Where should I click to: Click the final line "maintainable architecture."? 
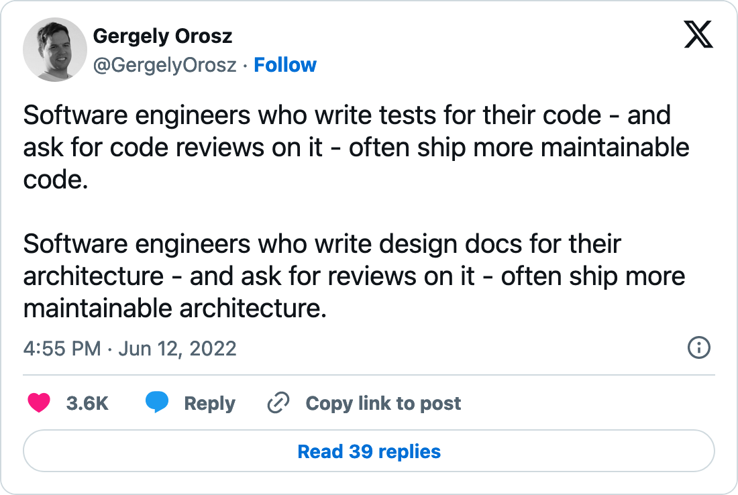[x=174, y=309]
